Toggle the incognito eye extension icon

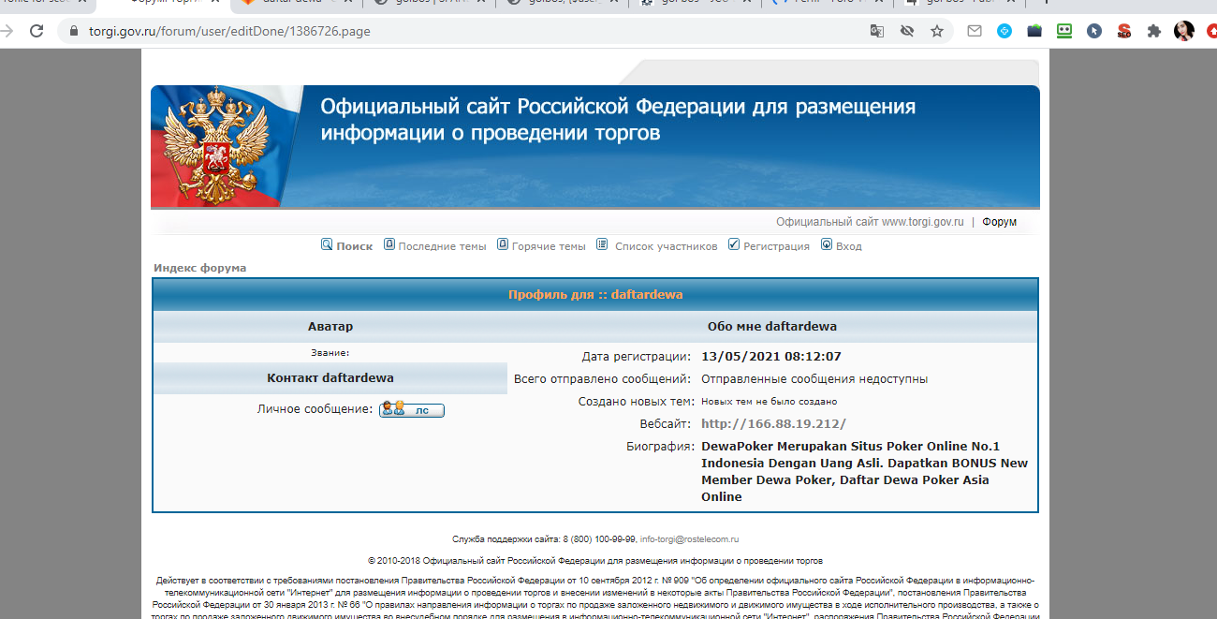(906, 30)
